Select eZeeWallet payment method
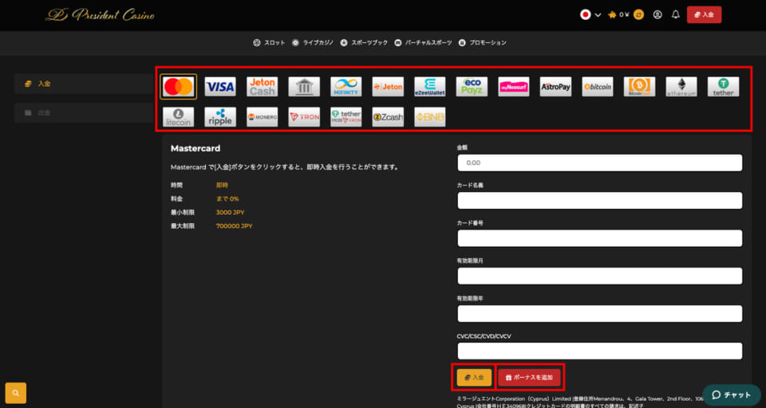This screenshot has width=766, height=408. point(430,87)
